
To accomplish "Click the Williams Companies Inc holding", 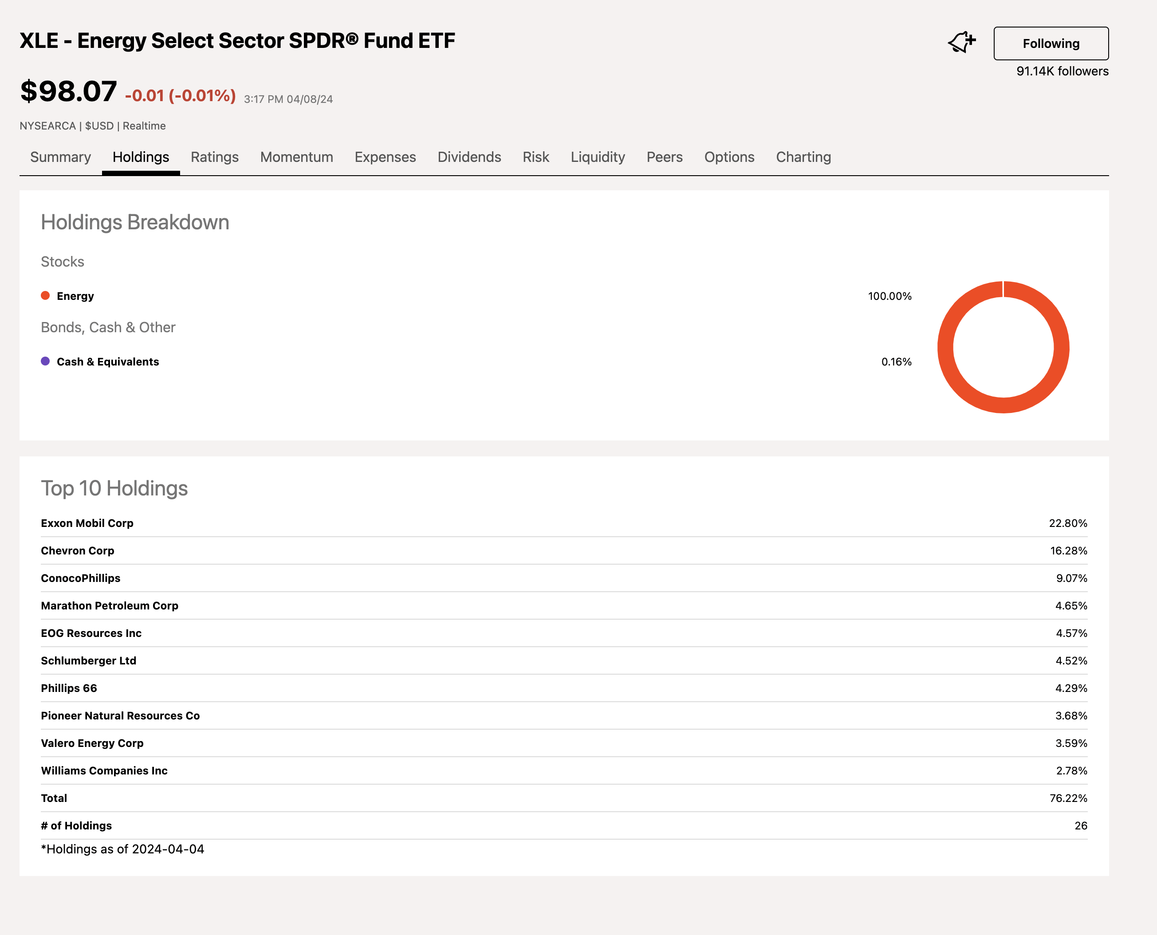I will pos(104,770).
